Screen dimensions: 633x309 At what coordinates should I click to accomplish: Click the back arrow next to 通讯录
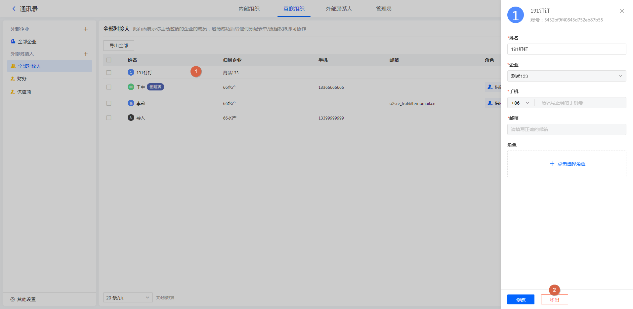14,9
